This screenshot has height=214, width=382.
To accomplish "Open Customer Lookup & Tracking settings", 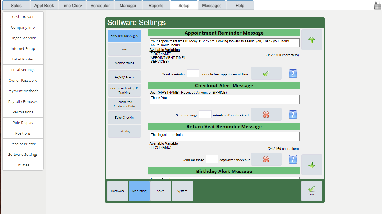I will 124,90.
